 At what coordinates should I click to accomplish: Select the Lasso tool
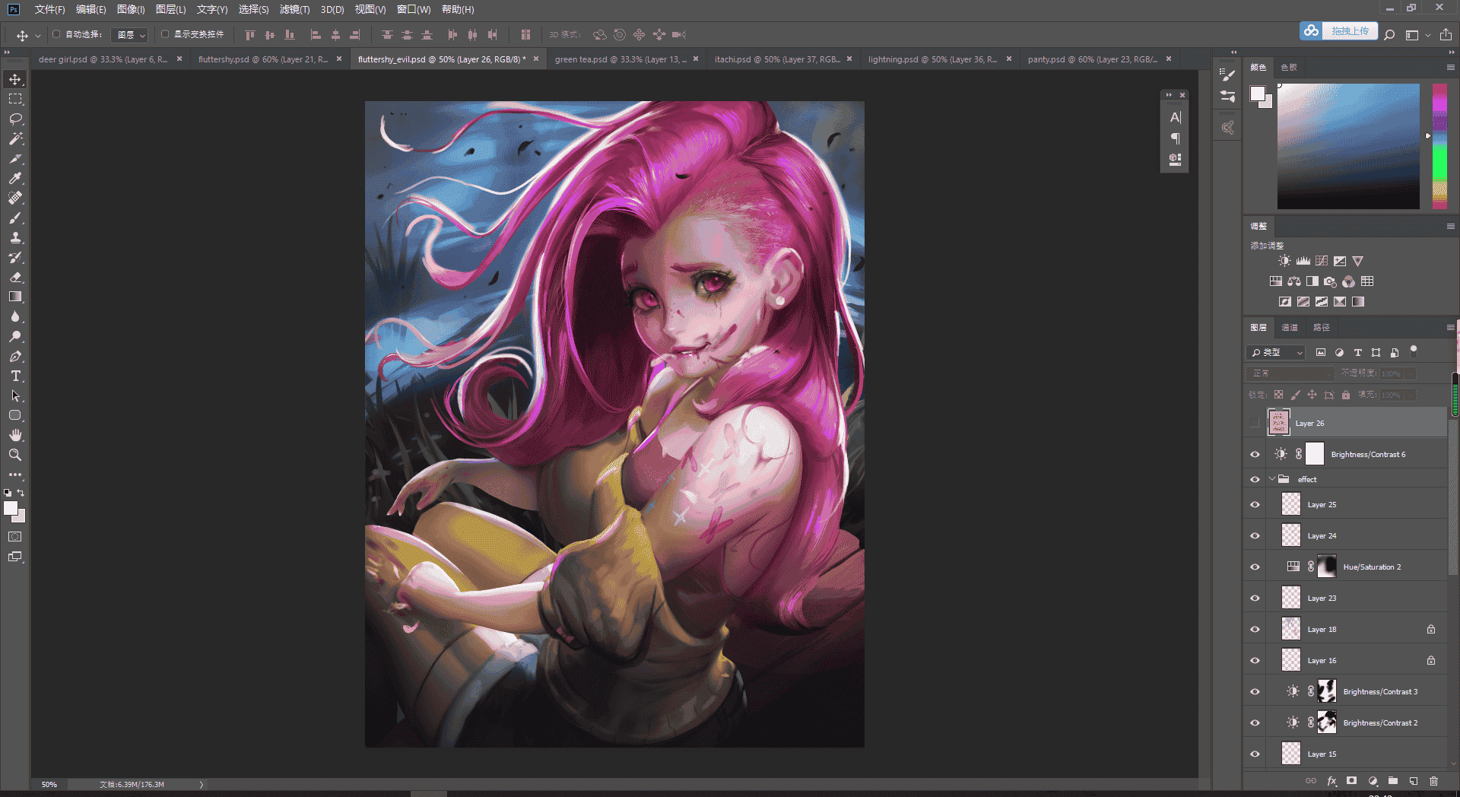(15, 119)
